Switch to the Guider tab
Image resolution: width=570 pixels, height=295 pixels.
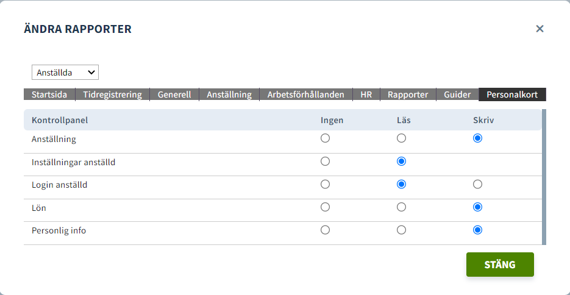457,95
